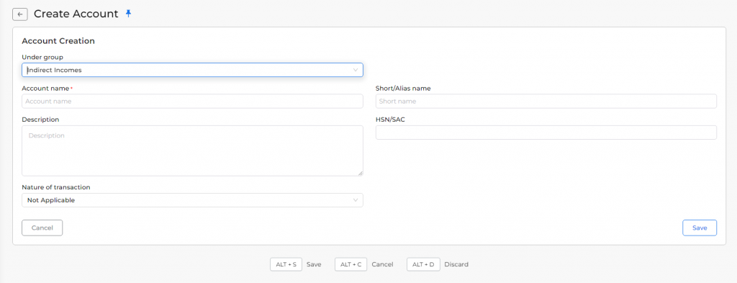
Task: Click inside the Description text area
Action: [192, 151]
